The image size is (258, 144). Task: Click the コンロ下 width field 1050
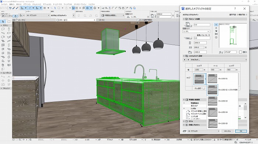[x=199, y=70]
